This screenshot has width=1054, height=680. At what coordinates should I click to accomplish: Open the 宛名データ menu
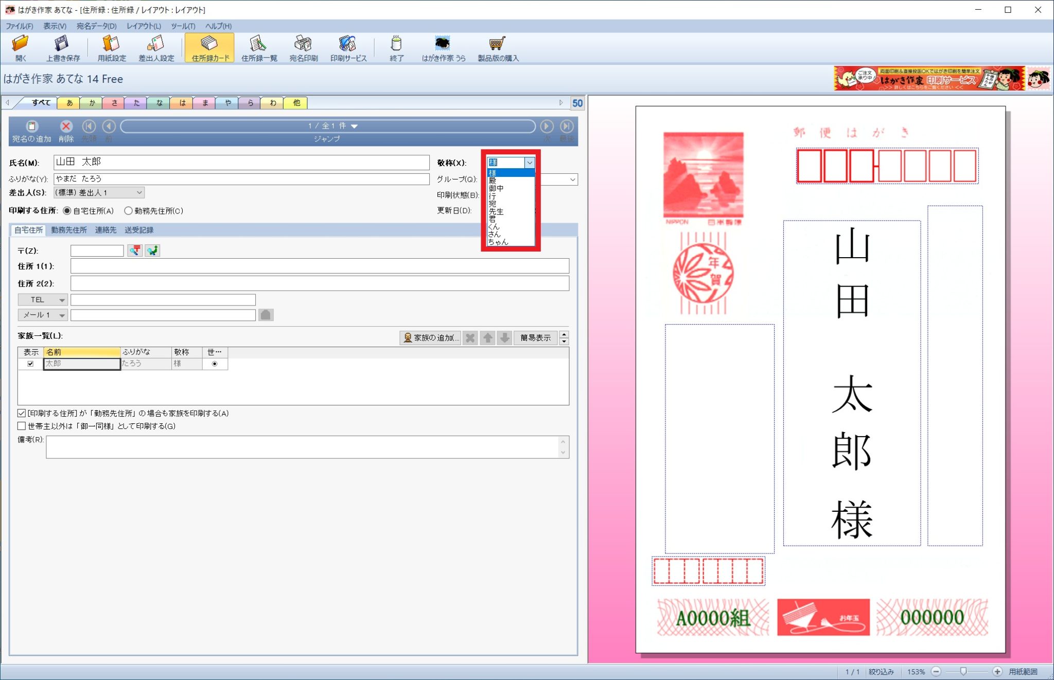[96, 26]
